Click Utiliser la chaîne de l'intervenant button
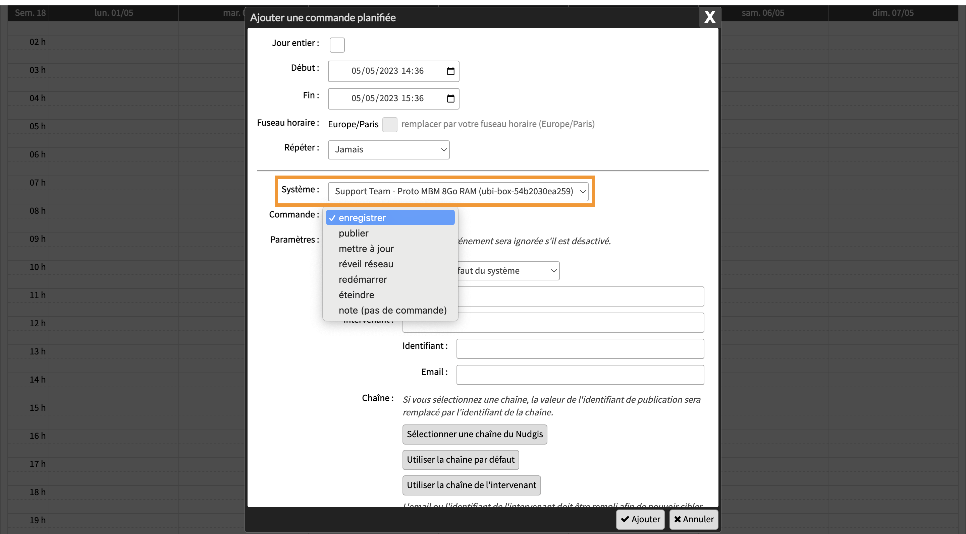Image resolution: width=966 pixels, height=534 pixels. [471, 485]
